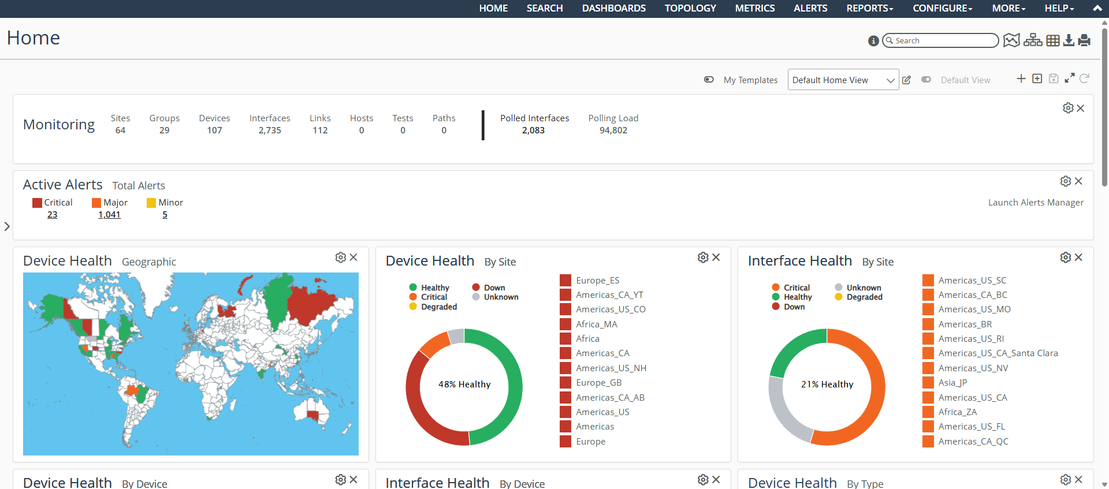The width and height of the screenshot is (1109, 489).
Task: Open the METRICS menu item
Action: 755,9
